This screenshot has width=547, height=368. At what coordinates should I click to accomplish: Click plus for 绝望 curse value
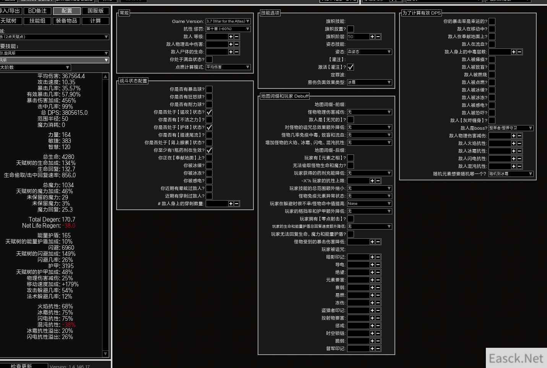tap(372, 272)
